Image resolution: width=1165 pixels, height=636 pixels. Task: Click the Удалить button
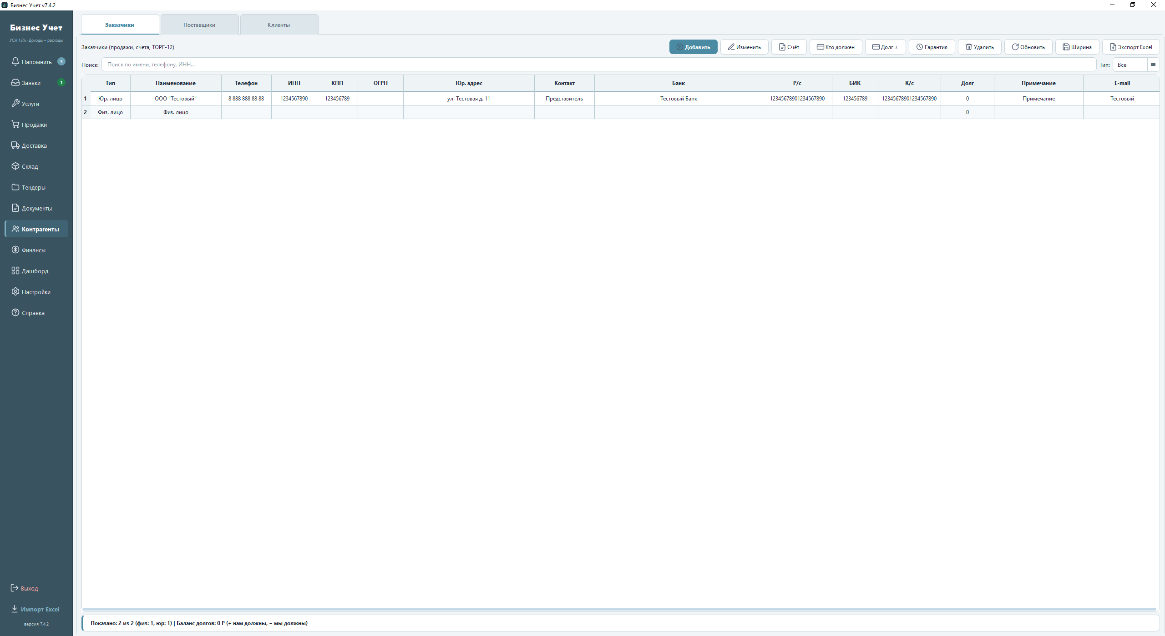979,47
